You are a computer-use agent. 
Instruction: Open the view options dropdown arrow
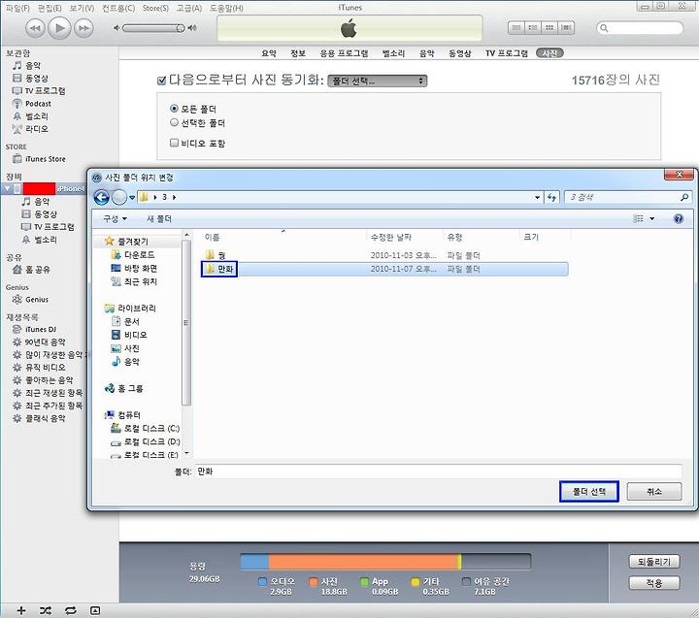tap(651, 218)
